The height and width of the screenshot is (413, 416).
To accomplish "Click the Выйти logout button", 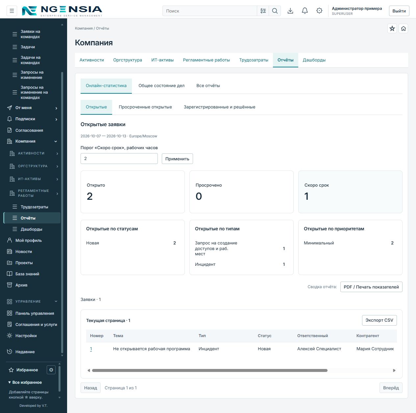I will 399,11.
